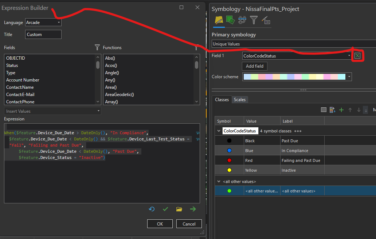Move a symbol class up with the up arrow

pyautogui.click(x=350, y=109)
